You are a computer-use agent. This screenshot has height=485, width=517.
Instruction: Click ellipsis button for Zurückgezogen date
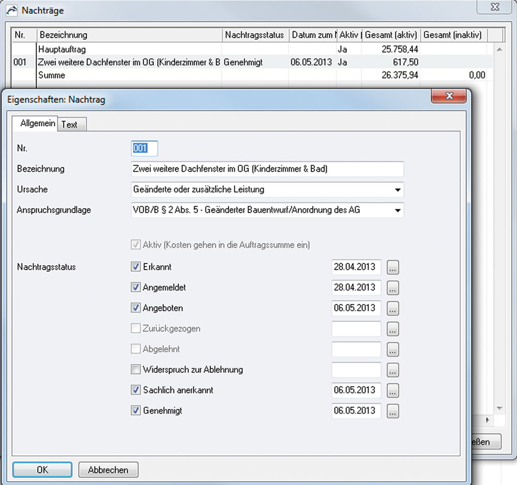pos(393,329)
